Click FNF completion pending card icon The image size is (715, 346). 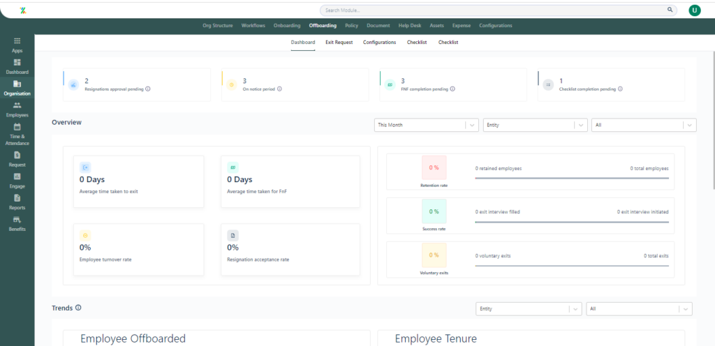[390, 84]
